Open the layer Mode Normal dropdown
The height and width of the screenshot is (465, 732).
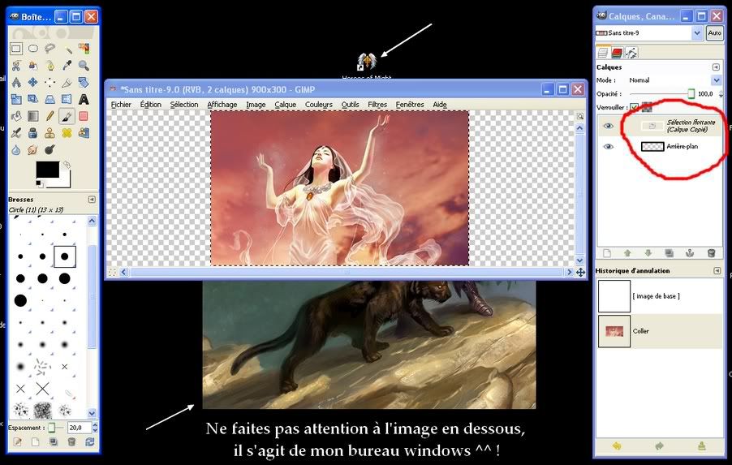(717, 80)
